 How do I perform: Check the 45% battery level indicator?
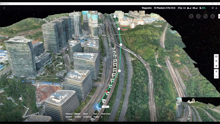(202, 8)
